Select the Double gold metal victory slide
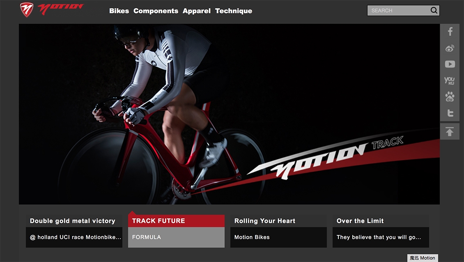 tap(74, 231)
